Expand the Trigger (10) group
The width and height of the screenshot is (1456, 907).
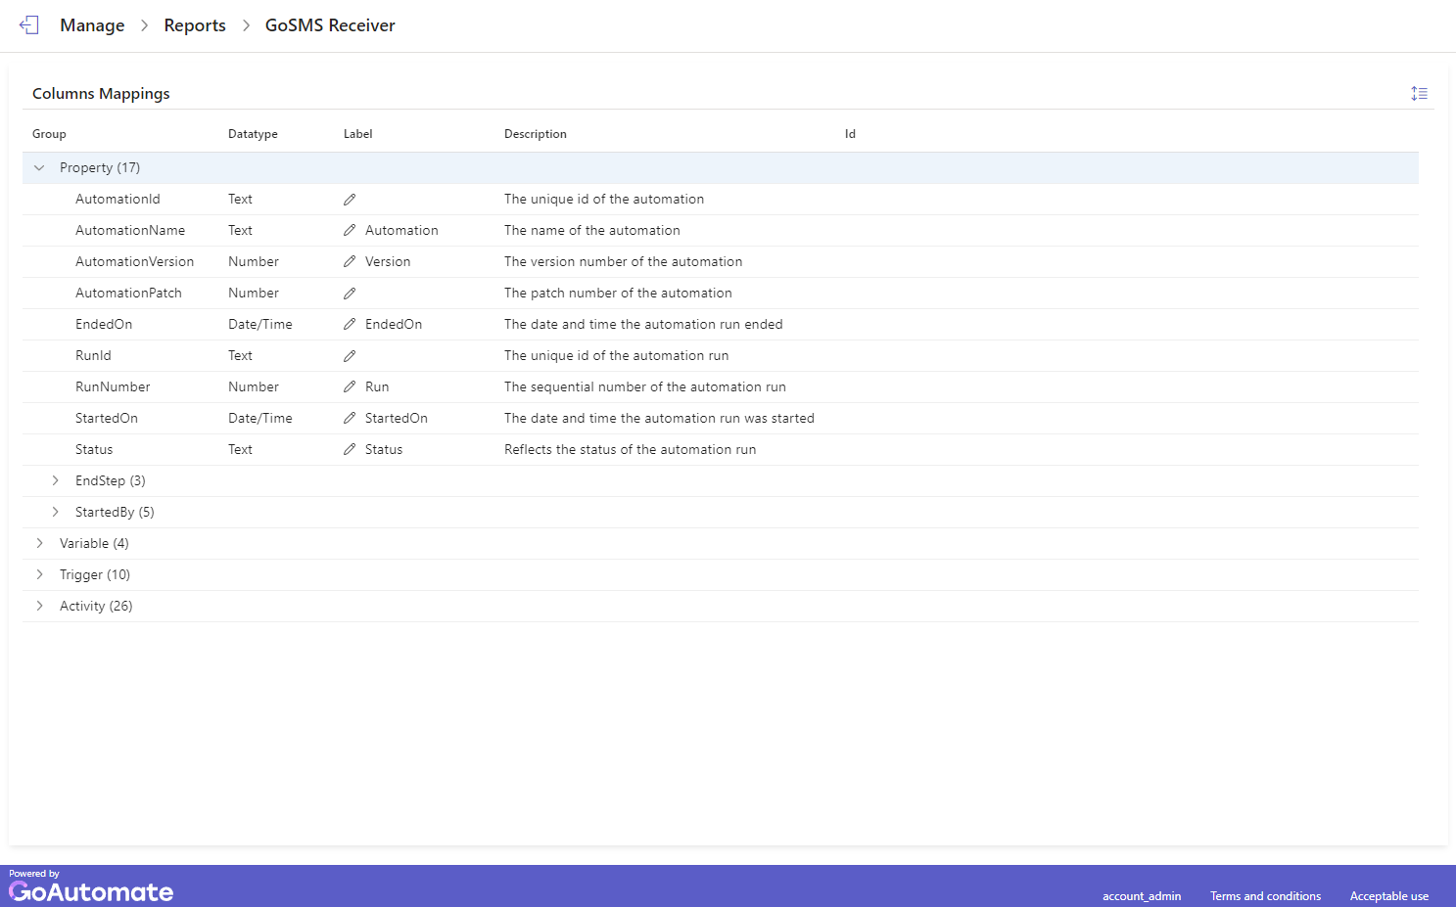coord(39,574)
